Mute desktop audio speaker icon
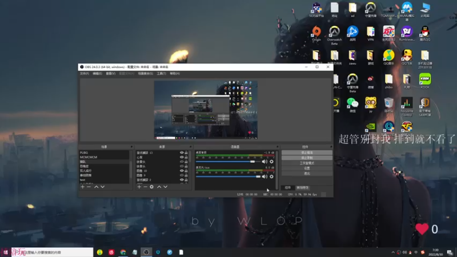The width and height of the screenshot is (457, 257). pos(264,162)
